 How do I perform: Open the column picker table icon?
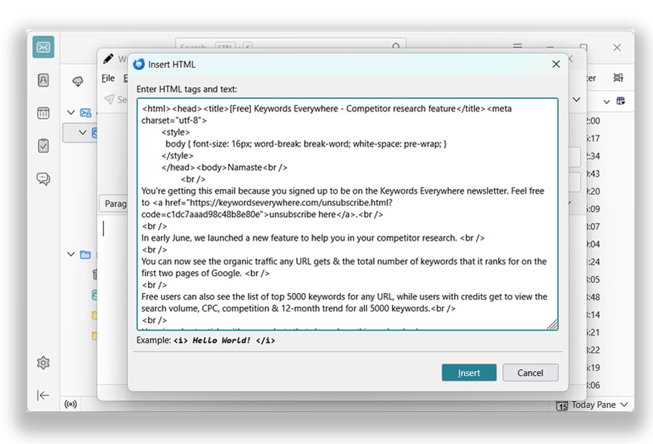[x=620, y=101]
